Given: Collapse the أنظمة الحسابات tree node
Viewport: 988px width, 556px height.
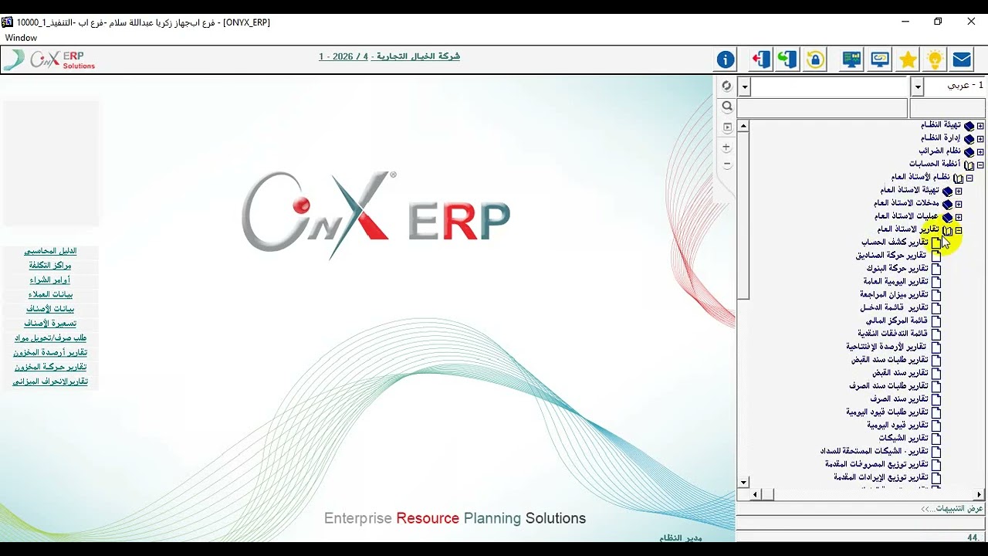Looking at the screenshot, I should click(x=980, y=165).
